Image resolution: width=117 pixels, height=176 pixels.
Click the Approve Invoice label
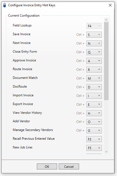pos(24,60)
